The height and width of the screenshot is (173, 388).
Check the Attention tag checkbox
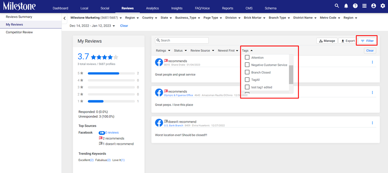[x=247, y=58]
